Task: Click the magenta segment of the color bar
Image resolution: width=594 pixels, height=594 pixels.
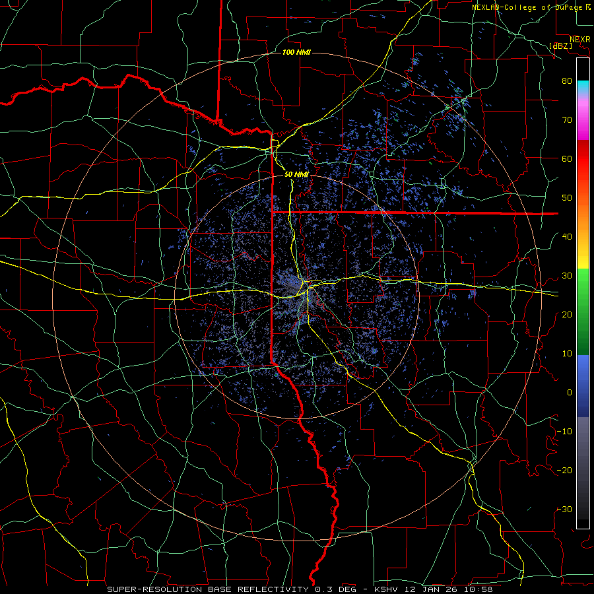Action: tap(583, 121)
